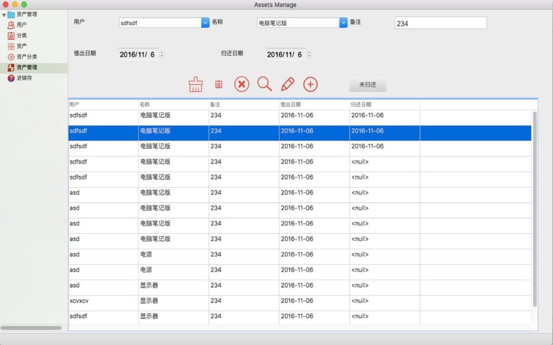Click the 借出日期 column header

click(314, 104)
